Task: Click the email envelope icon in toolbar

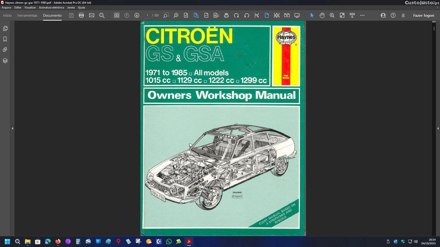Action: click(x=92, y=15)
